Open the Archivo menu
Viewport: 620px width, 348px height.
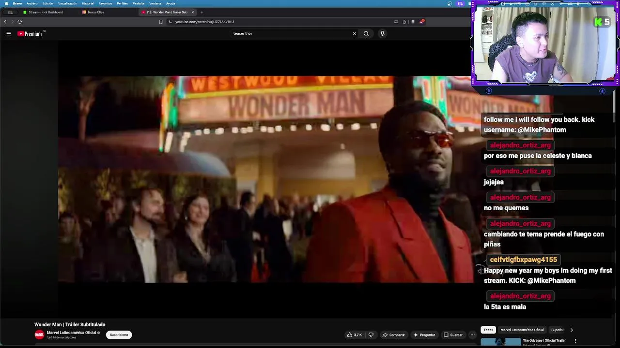pos(32,3)
